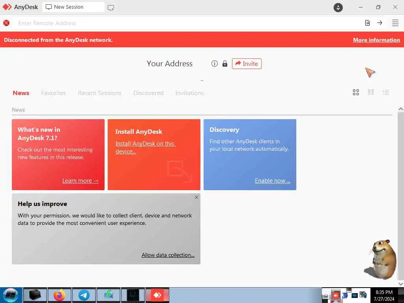Dismiss the Help us improve card
The width and height of the screenshot is (404, 303).
click(196, 197)
